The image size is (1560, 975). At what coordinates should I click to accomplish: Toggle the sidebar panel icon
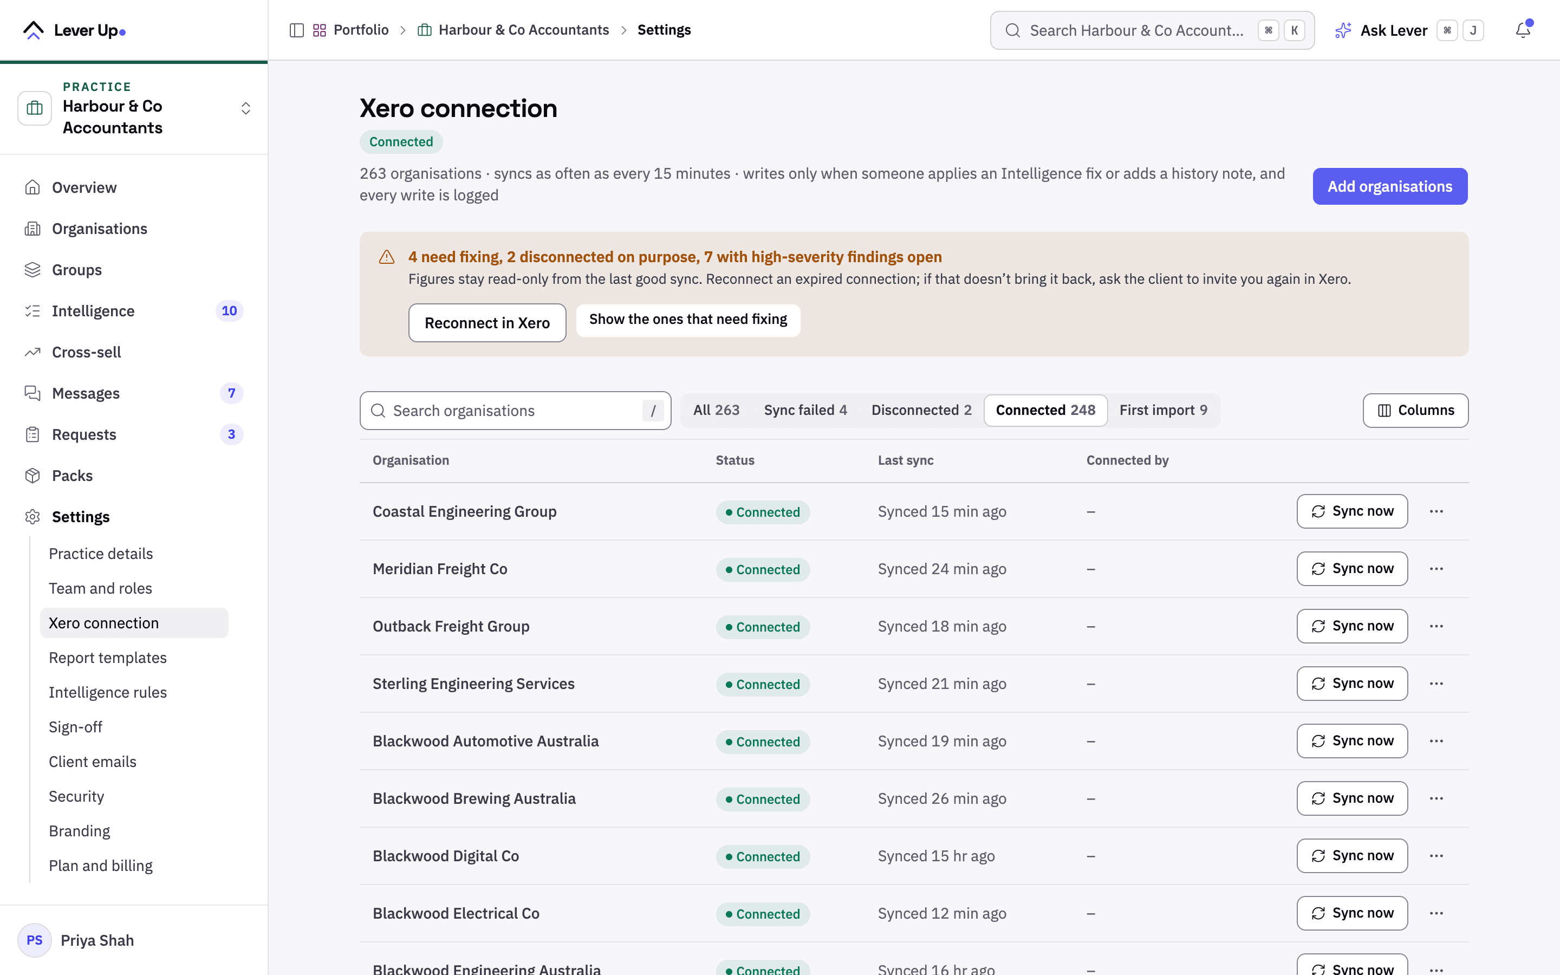tap(296, 30)
